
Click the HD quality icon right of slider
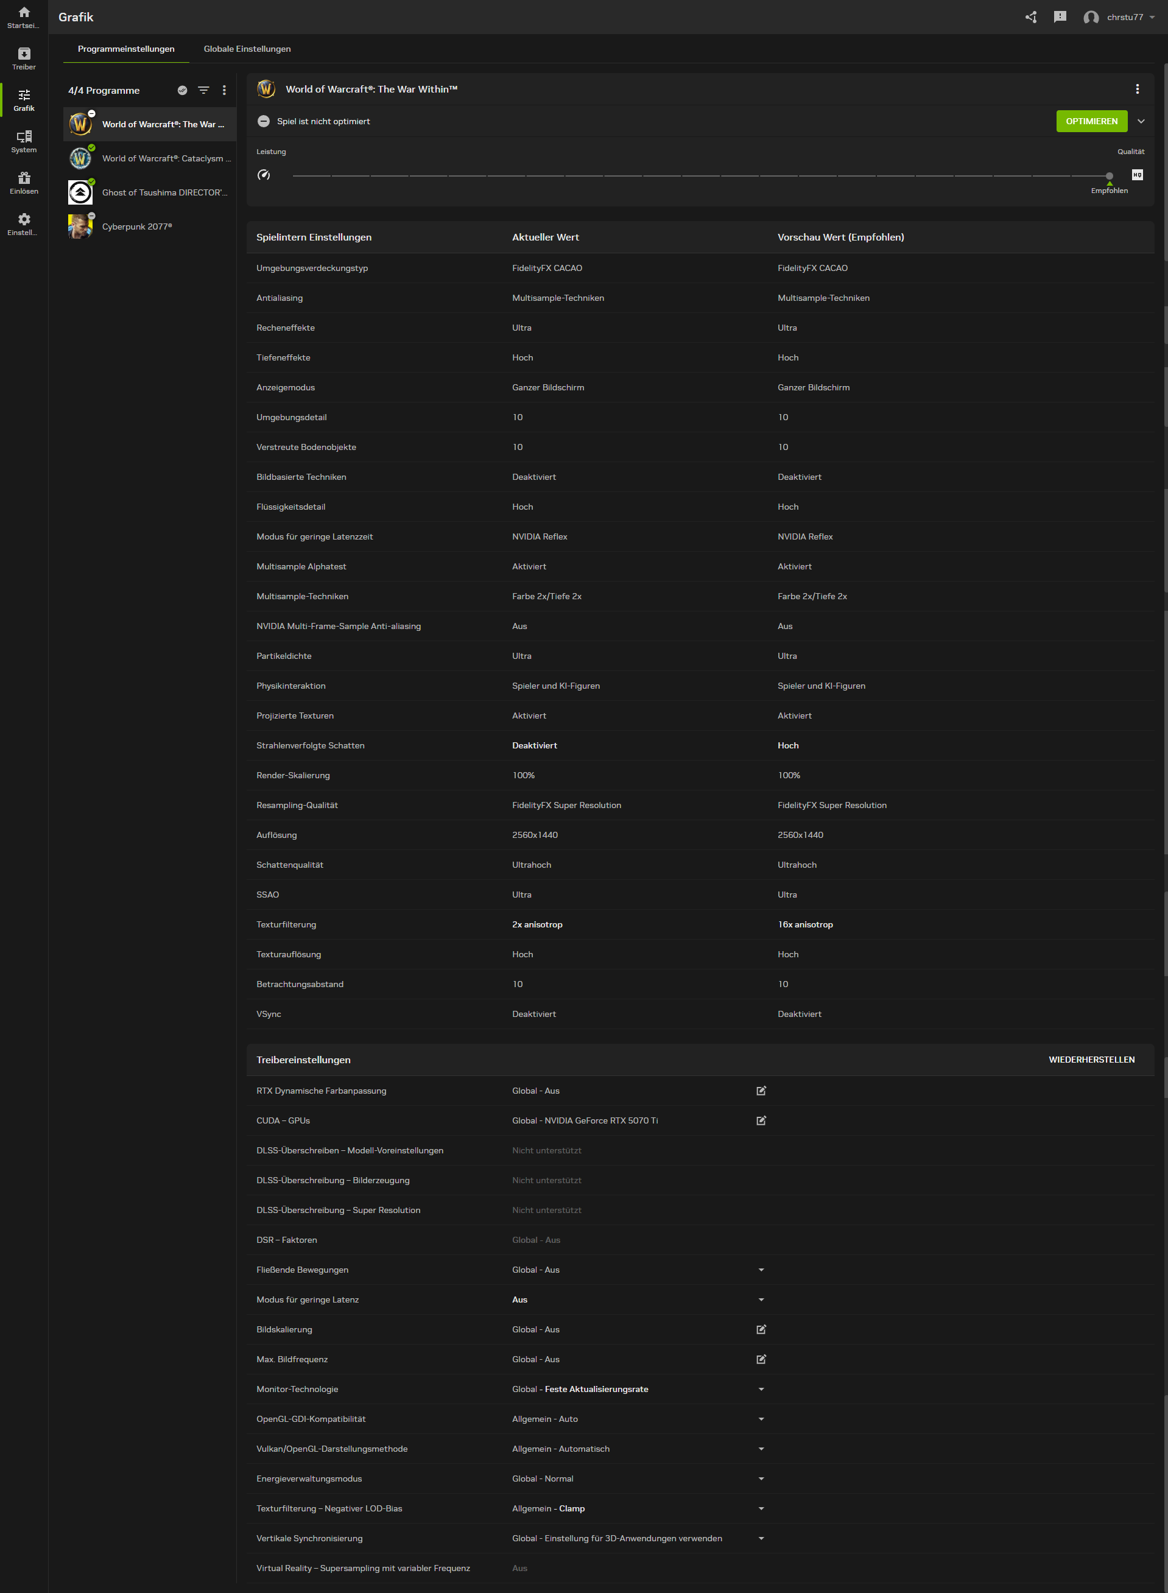click(1137, 175)
